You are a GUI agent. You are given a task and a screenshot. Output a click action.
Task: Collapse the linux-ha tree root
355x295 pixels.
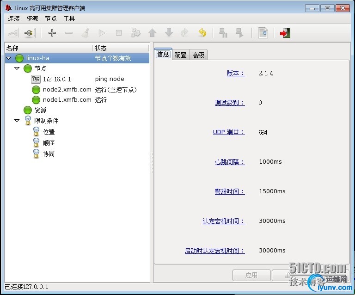[x=9, y=58]
